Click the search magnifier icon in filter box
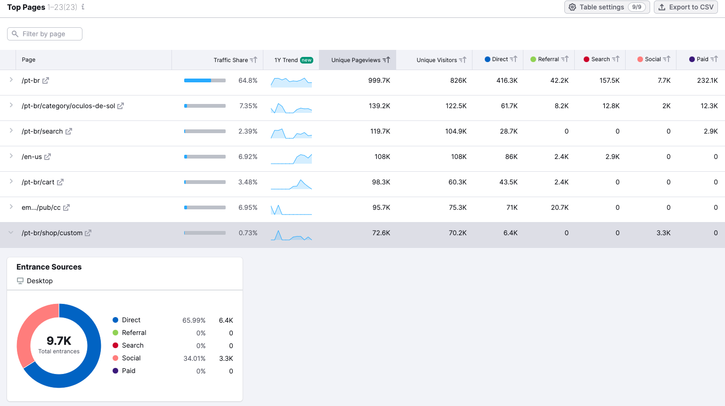Screen dimensions: 725x406 pos(15,34)
